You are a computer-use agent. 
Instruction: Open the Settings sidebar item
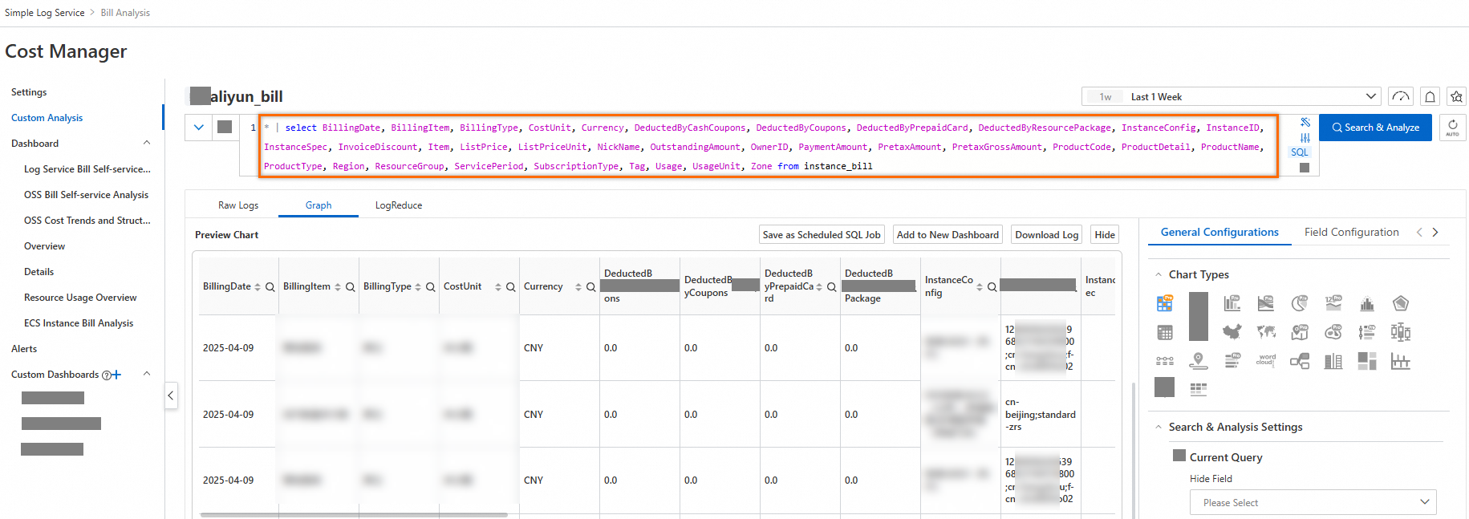tap(29, 92)
